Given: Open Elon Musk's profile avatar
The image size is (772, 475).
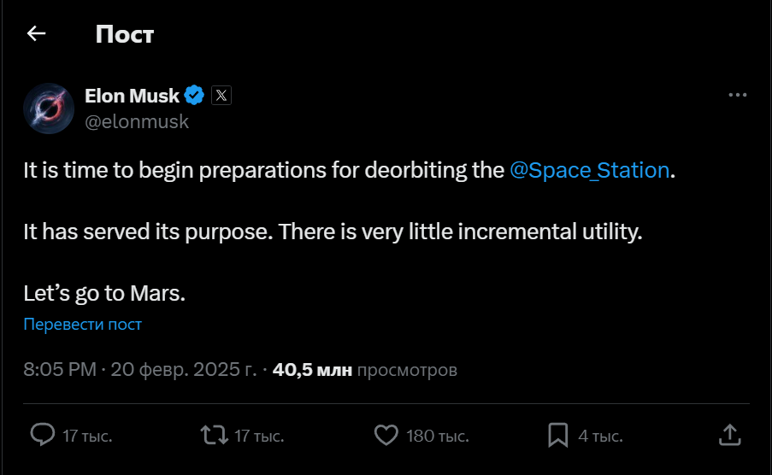Looking at the screenshot, I should [x=49, y=108].
